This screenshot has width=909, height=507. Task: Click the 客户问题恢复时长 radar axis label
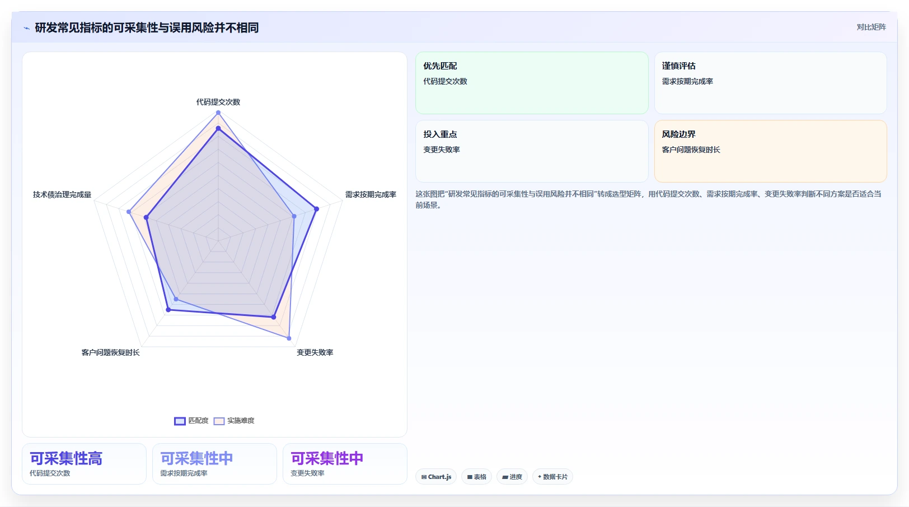pyautogui.click(x=111, y=352)
